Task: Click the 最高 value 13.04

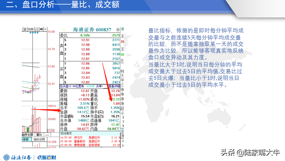Action: tap(115, 95)
